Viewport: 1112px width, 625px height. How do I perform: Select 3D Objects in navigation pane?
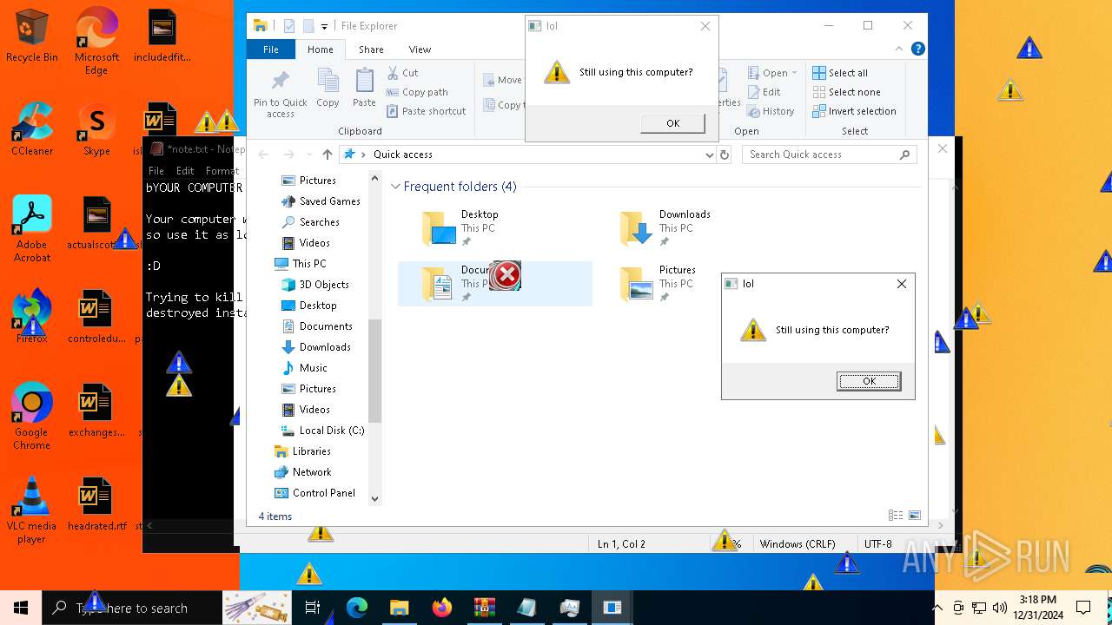click(315, 285)
